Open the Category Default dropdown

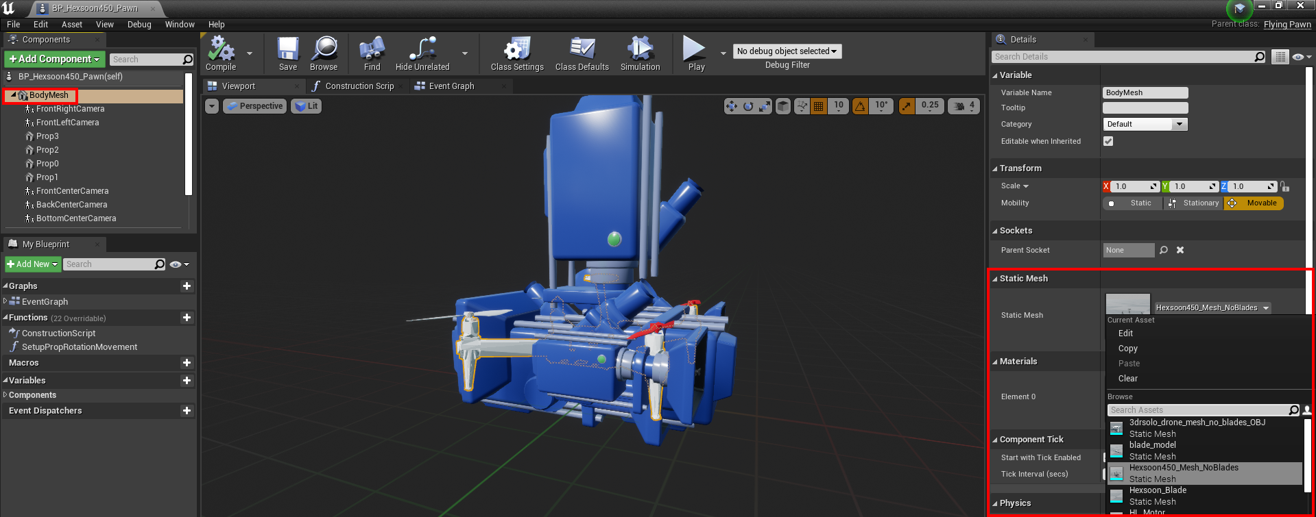tap(1145, 124)
